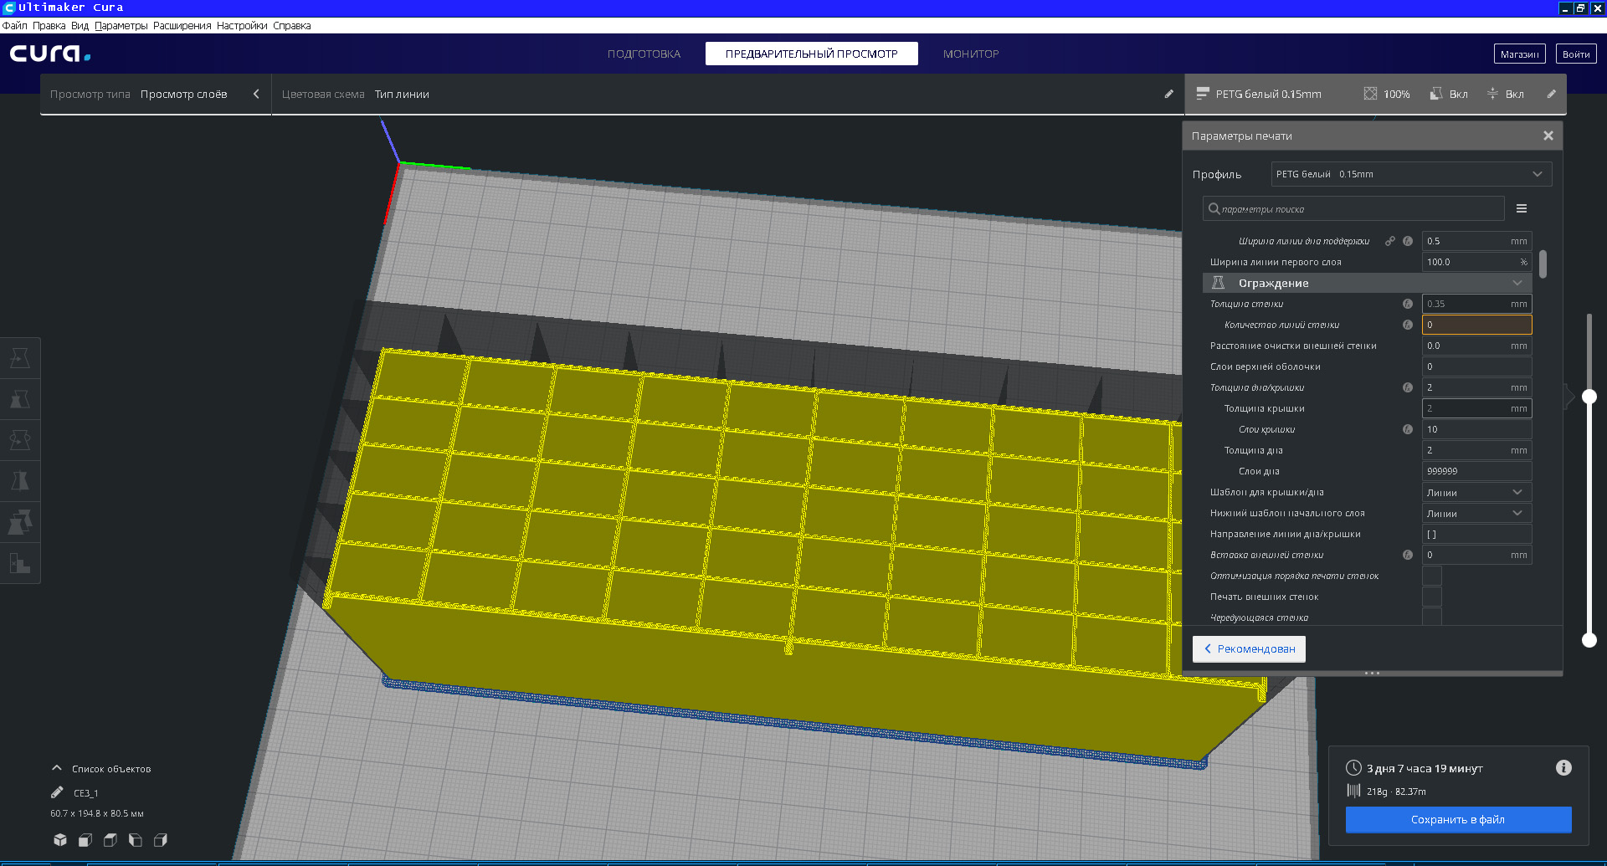Toggle Печать внешних стенок checkbox
This screenshot has height=866, width=1607.
(x=1432, y=597)
